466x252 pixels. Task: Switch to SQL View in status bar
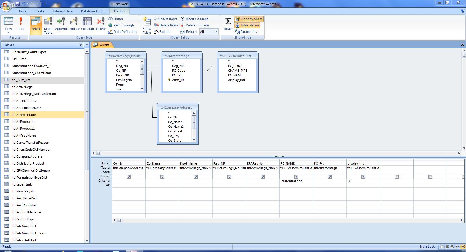tap(457, 246)
